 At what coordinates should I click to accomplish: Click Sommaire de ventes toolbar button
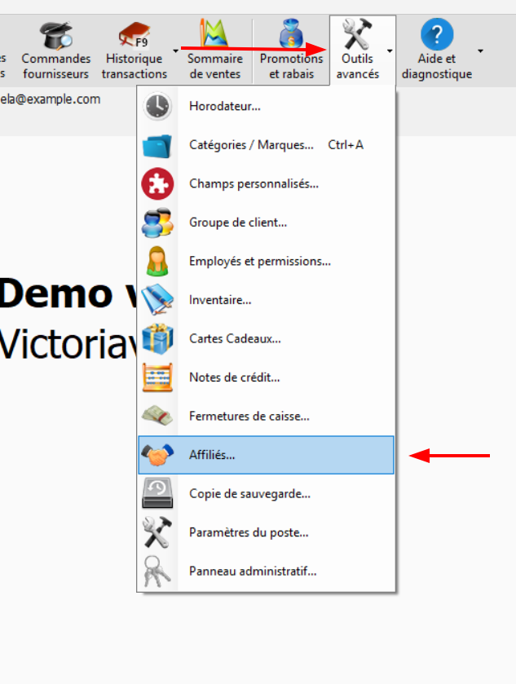click(214, 51)
